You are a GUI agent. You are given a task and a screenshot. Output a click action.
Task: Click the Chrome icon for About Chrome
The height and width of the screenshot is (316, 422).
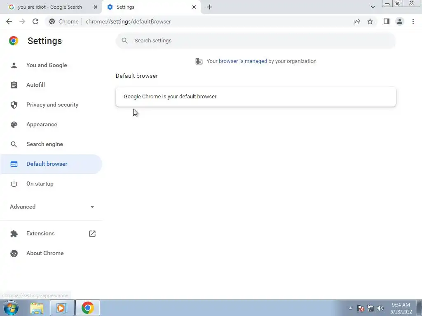(14, 253)
